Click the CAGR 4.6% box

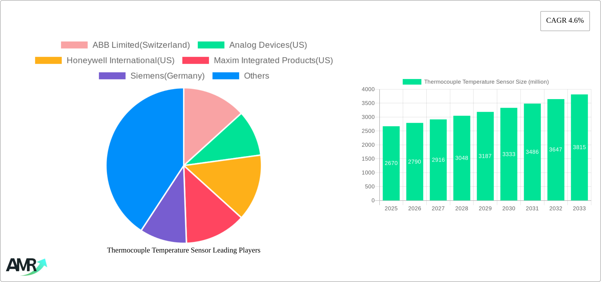(565, 21)
